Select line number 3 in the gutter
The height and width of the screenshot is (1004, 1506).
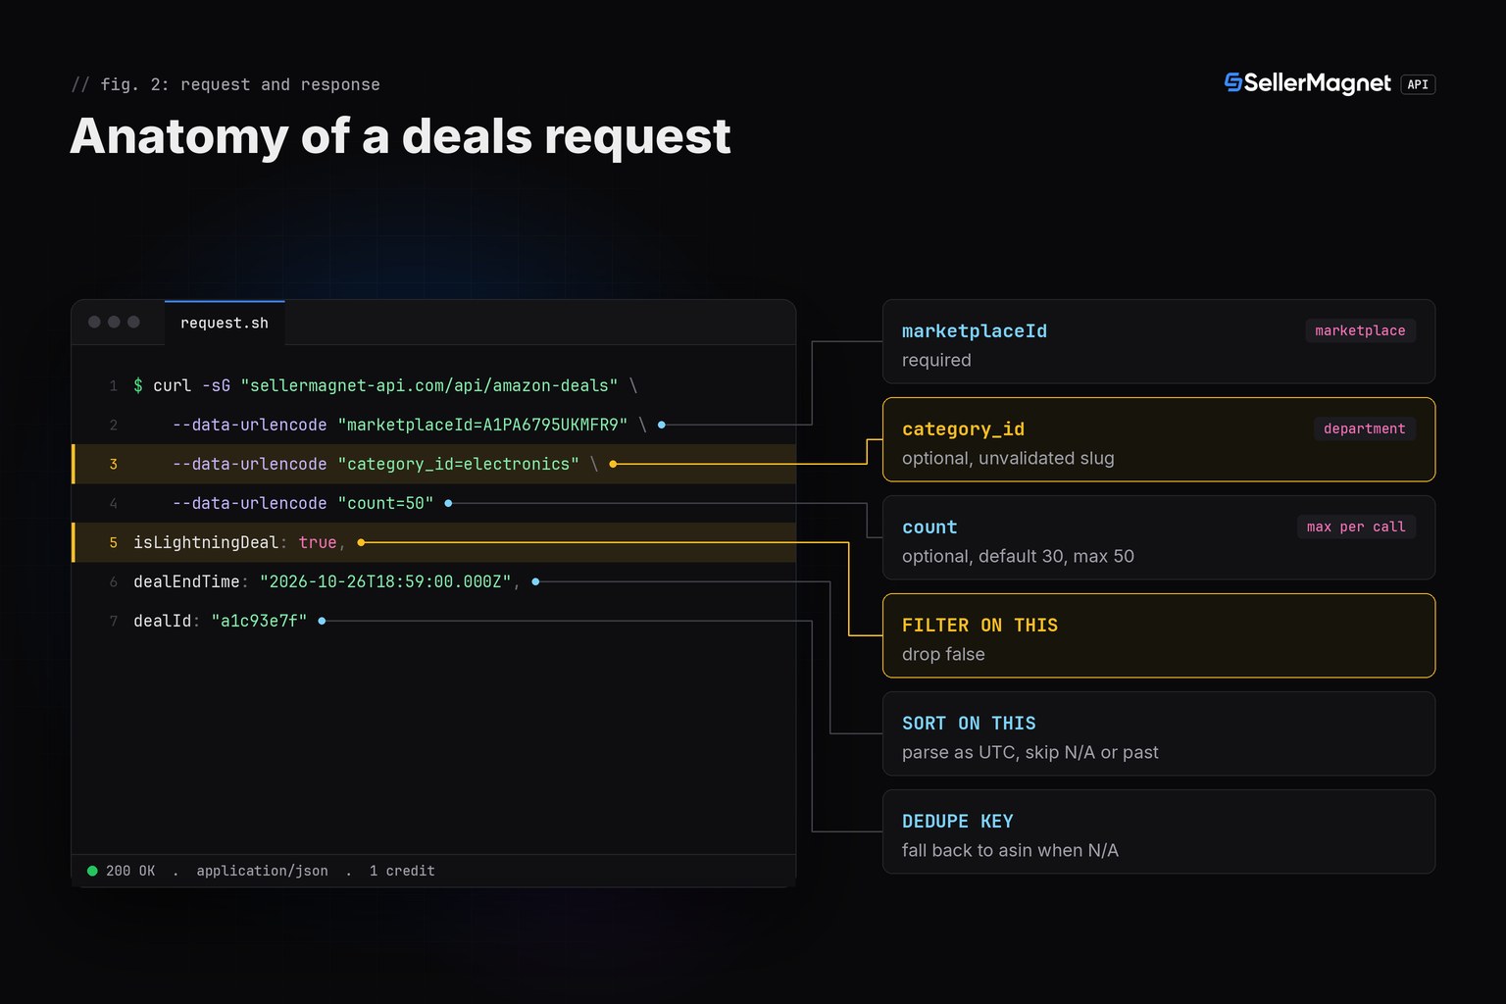[113, 464]
